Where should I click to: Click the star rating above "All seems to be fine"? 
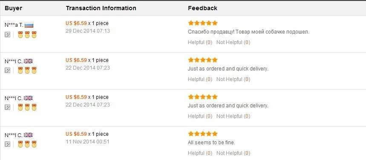(x=203, y=134)
